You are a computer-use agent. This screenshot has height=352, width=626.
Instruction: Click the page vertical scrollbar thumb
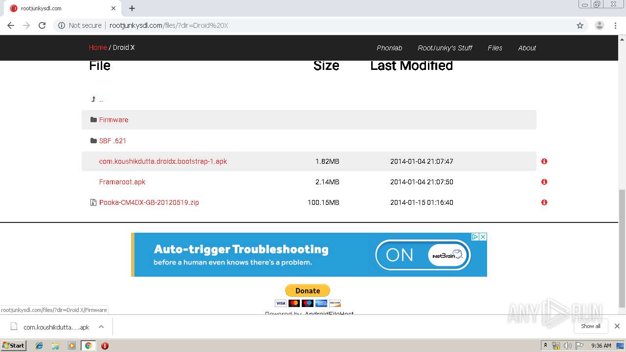(x=622, y=248)
